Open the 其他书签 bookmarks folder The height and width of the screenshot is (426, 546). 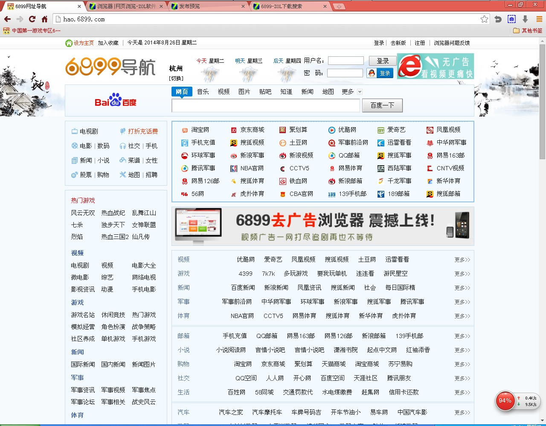(x=528, y=31)
